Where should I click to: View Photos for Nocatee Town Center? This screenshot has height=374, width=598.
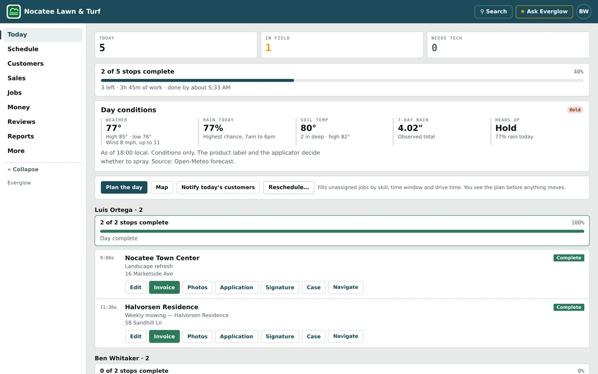click(x=197, y=287)
